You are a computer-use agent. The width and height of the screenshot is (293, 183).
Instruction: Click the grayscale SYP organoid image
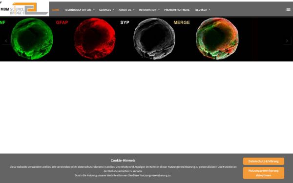pyautogui.click(x=154, y=39)
